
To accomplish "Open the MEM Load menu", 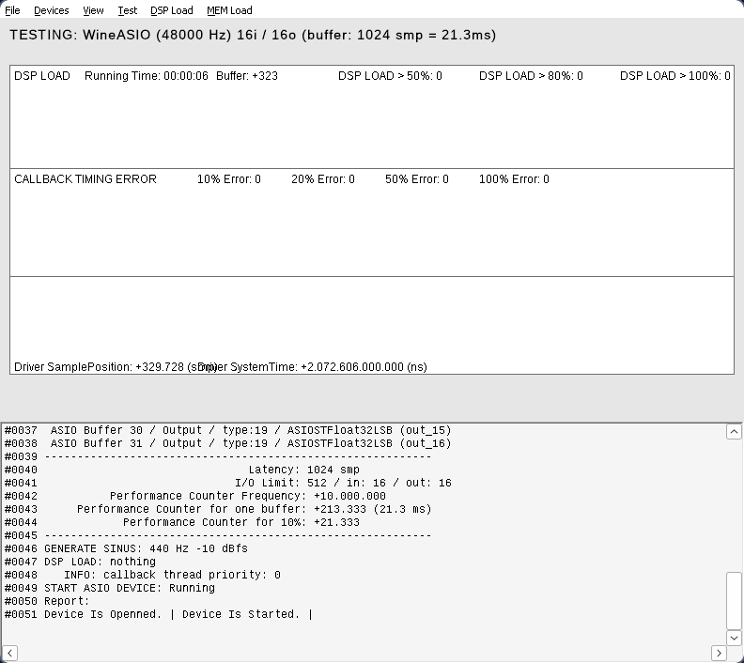I will (229, 10).
